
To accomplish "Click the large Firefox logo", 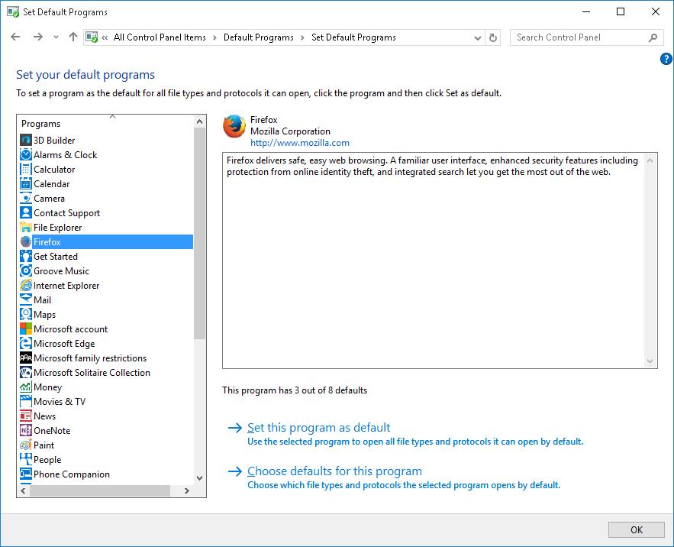I will [x=234, y=126].
